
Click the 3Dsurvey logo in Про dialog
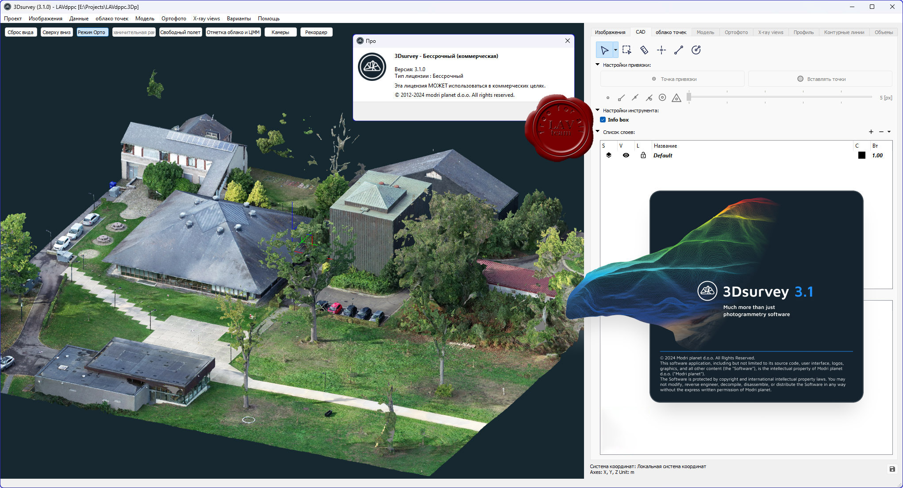click(x=372, y=67)
